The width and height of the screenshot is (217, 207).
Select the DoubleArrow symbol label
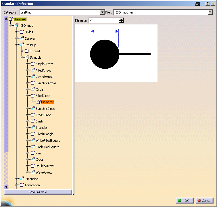click(x=45, y=166)
